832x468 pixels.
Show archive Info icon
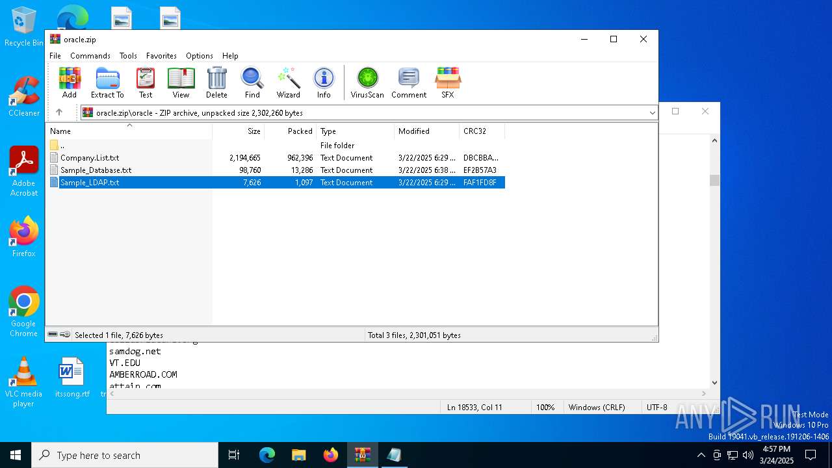[324, 83]
